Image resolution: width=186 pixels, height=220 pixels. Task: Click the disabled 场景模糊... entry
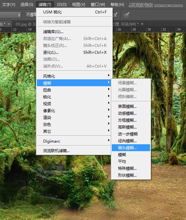point(131,83)
